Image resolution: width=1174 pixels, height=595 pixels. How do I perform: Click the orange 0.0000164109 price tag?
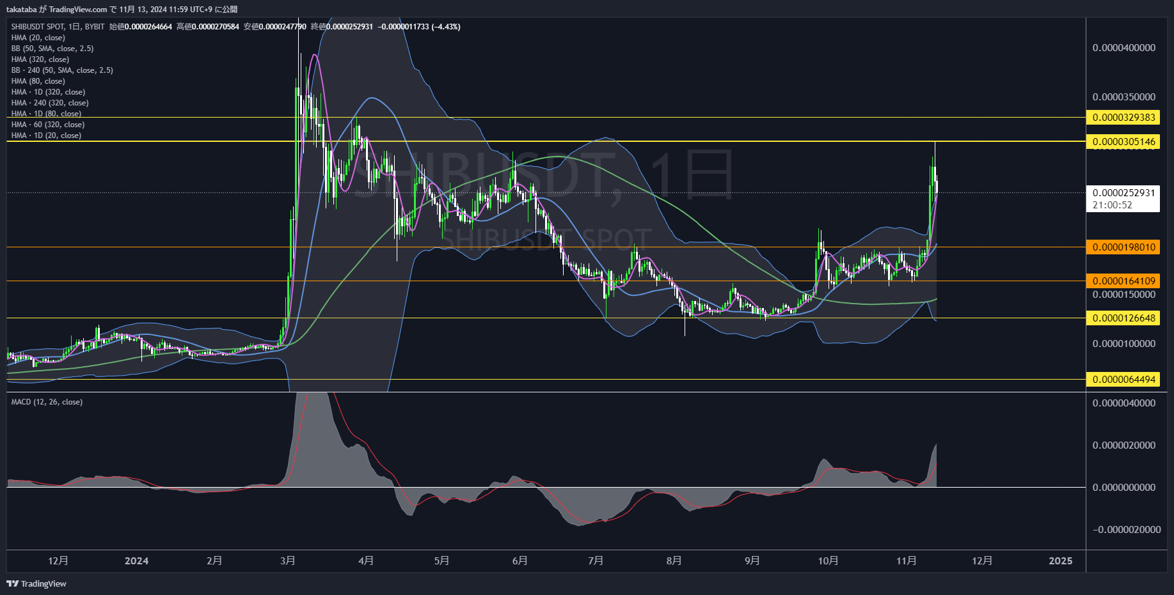click(1123, 281)
